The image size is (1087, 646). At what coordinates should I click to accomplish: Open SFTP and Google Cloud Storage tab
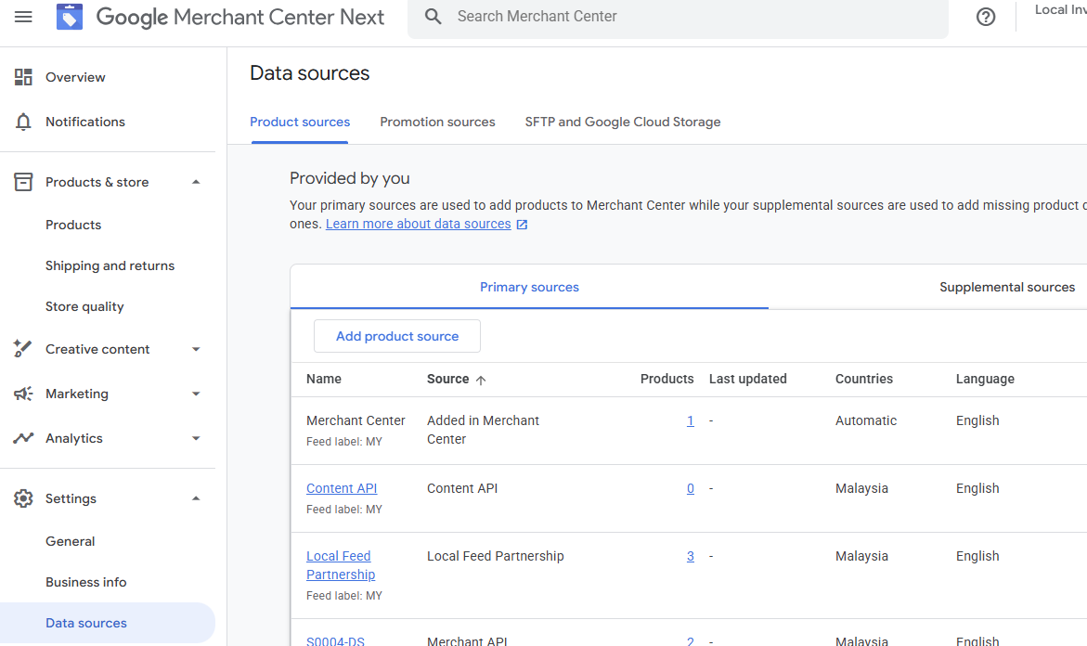pyautogui.click(x=622, y=122)
